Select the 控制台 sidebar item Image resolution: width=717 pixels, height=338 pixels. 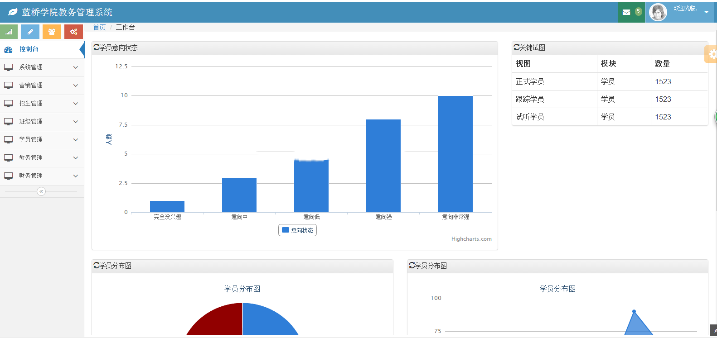pyautogui.click(x=42, y=49)
